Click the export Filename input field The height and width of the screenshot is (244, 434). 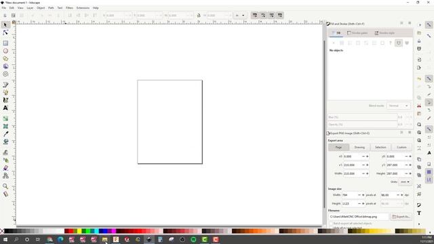(x=359, y=217)
